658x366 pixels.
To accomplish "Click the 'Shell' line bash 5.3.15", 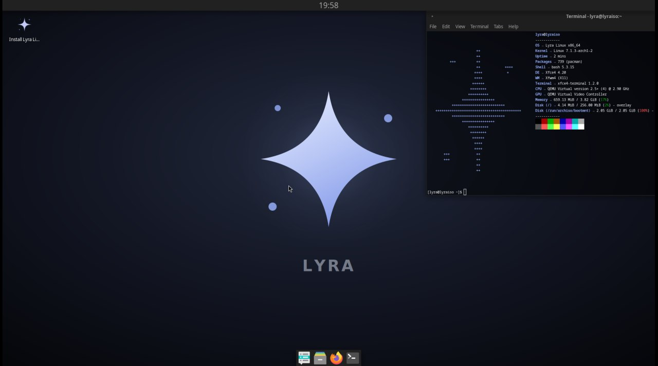I will click(555, 67).
